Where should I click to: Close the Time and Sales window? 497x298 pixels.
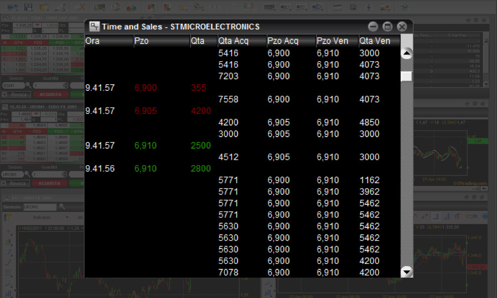click(x=402, y=26)
